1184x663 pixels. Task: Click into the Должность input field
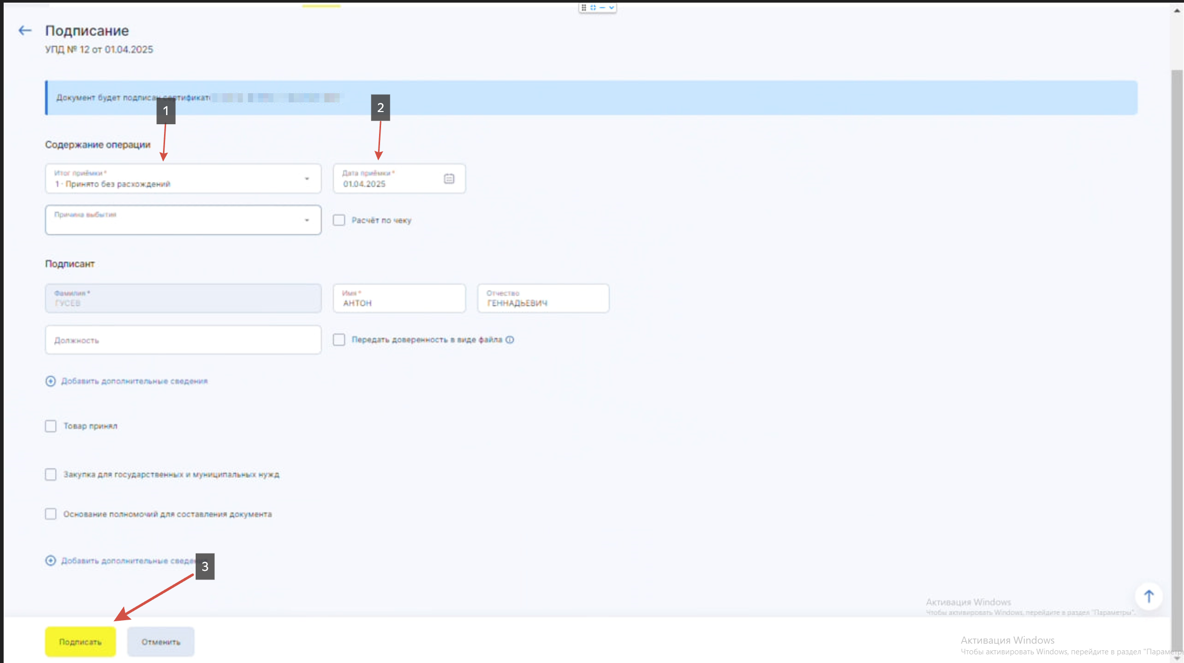point(183,340)
